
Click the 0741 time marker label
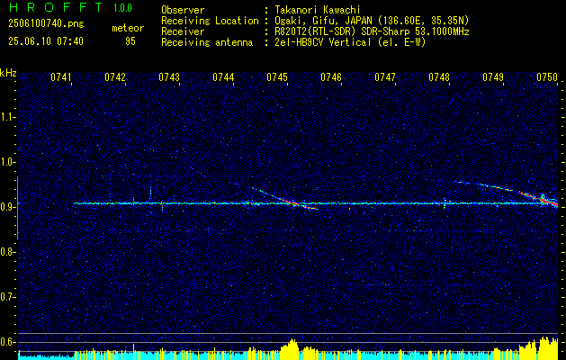(x=61, y=77)
